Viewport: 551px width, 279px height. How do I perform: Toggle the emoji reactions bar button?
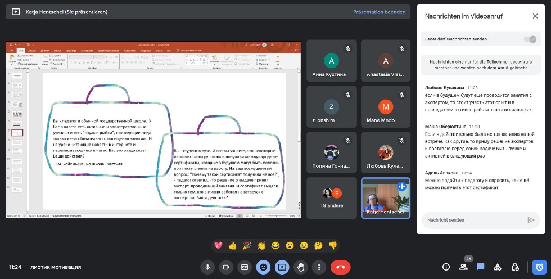263,267
